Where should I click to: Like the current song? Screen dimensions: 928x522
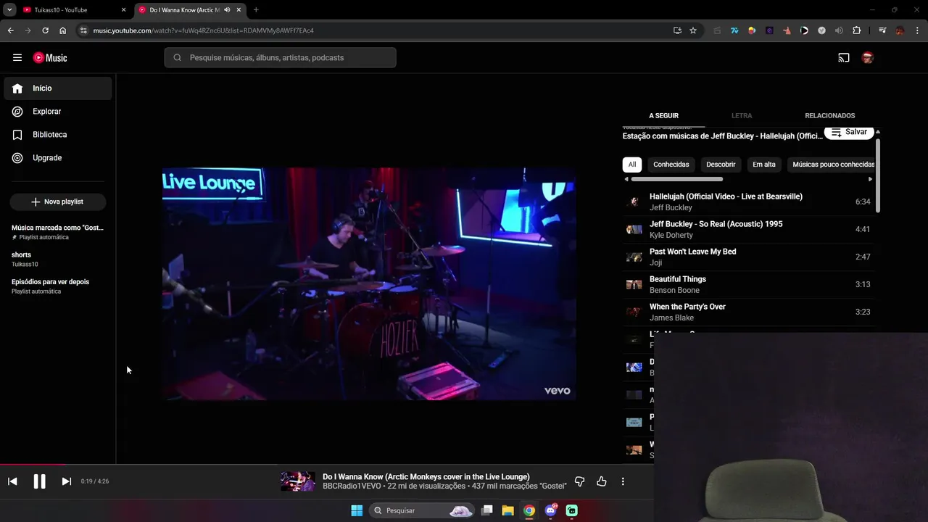602,481
